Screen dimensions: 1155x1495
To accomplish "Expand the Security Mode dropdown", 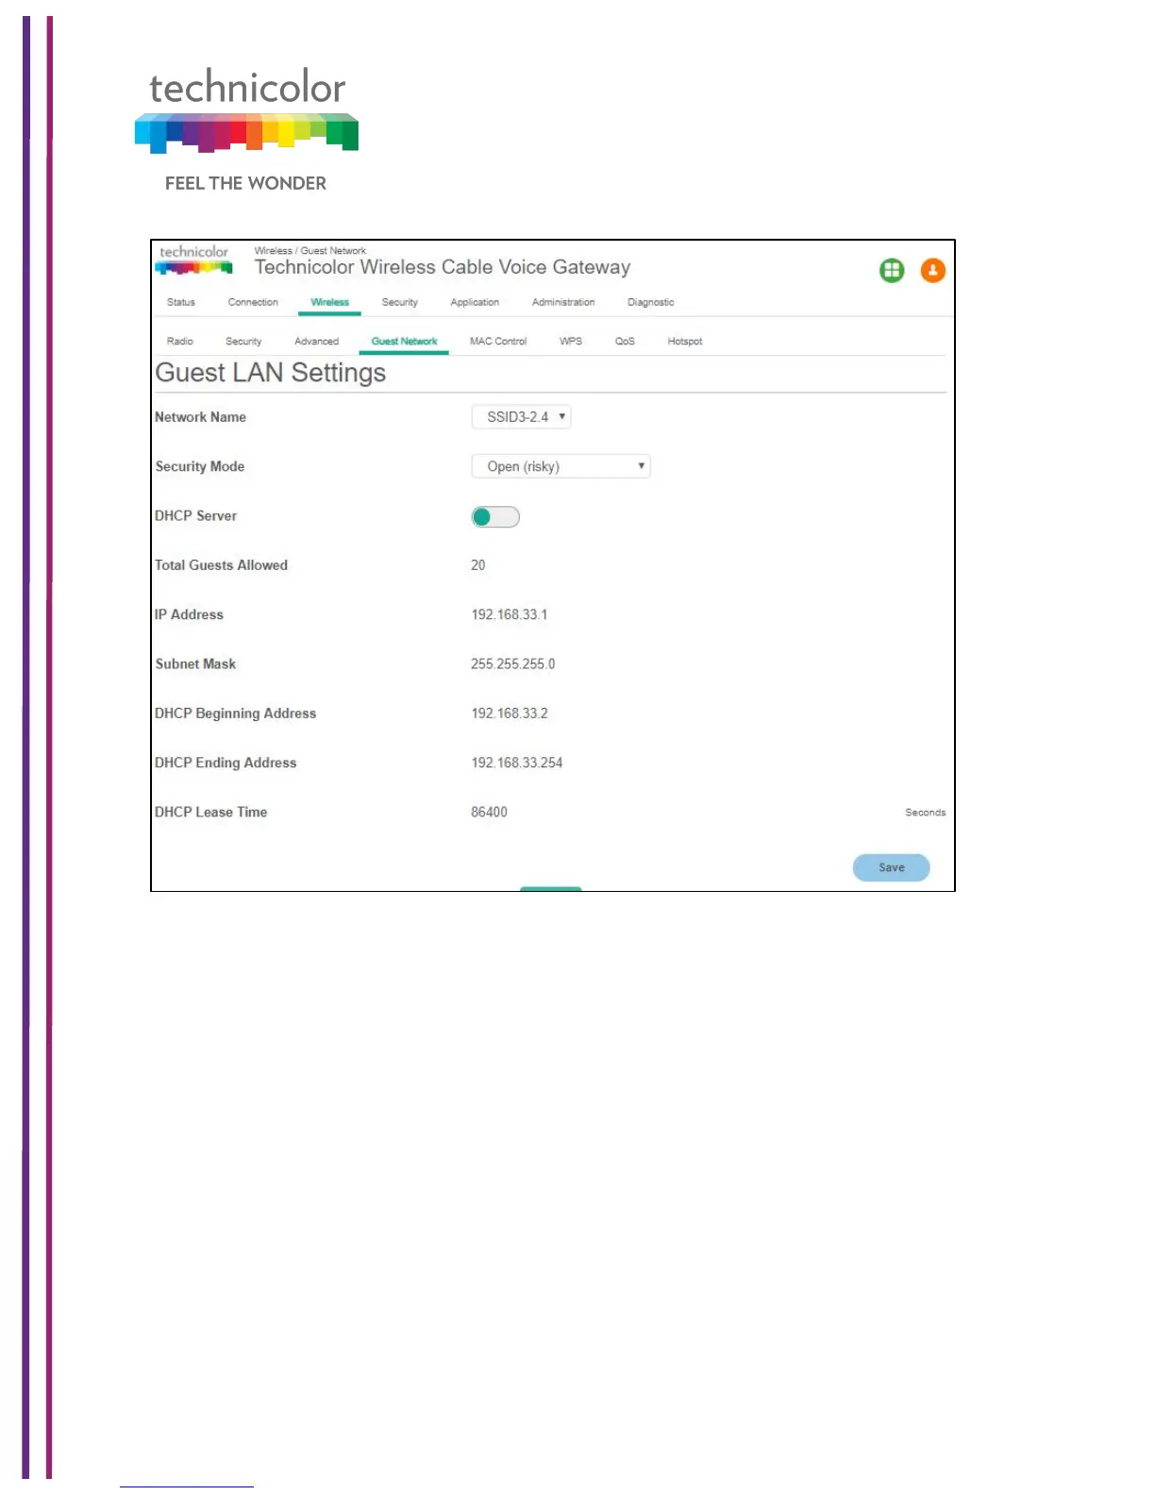I will (561, 466).
